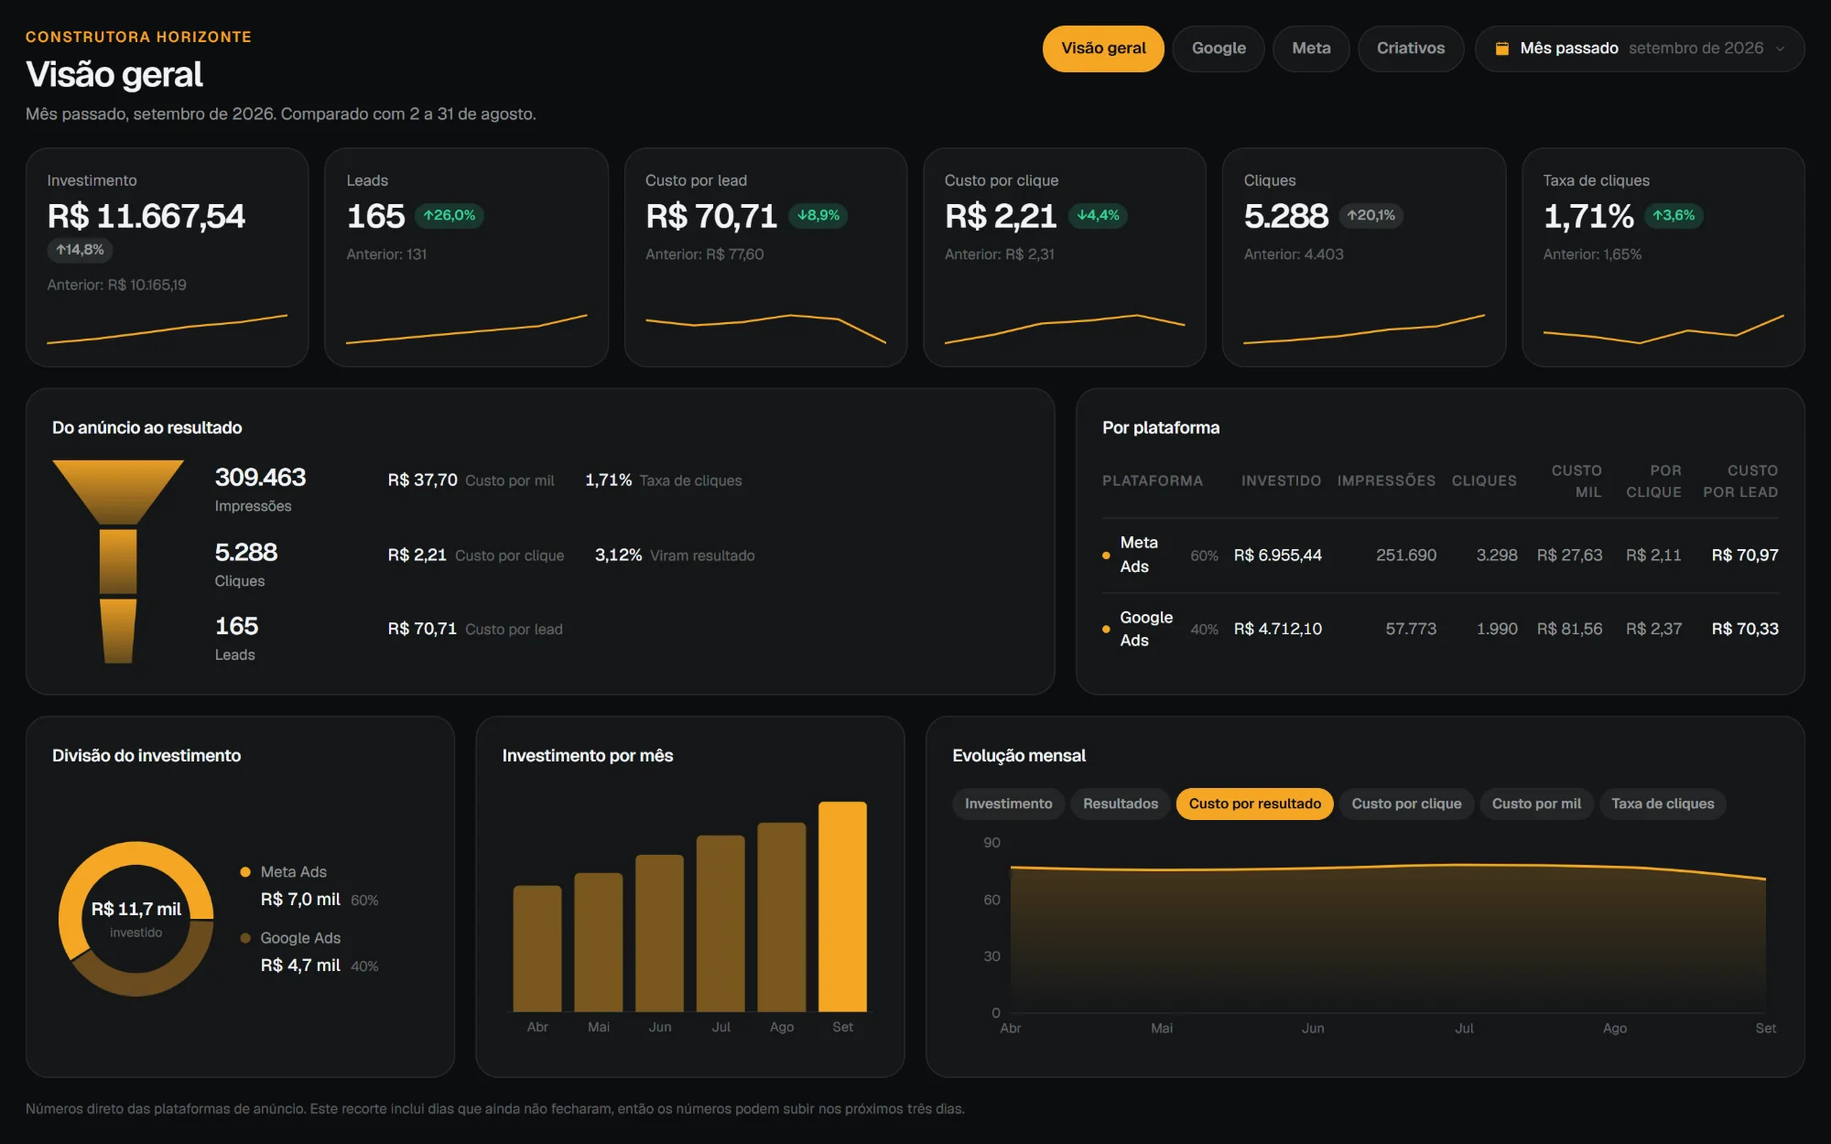Open the date range chevron dropdown
The width and height of the screenshot is (1831, 1144).
click(1780, 49)
